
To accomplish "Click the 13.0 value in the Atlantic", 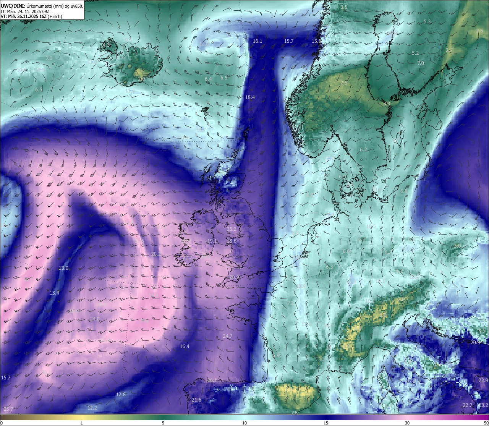I will [63, 268].
